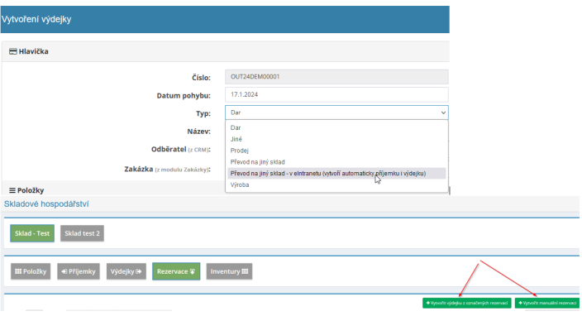Open the Příjemky tab
Screen dimensions: 582x316
pyautogui.click(x=79, y=271)
